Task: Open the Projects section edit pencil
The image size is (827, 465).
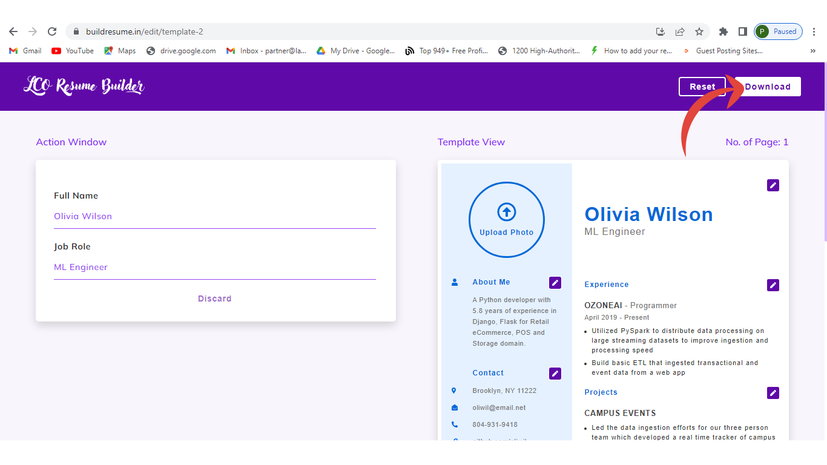Action: pos(773,393)
